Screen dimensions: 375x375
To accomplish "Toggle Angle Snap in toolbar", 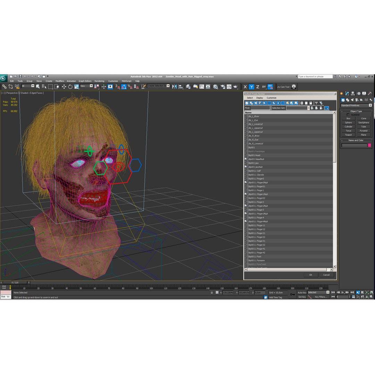I will [x=124, y=86].
